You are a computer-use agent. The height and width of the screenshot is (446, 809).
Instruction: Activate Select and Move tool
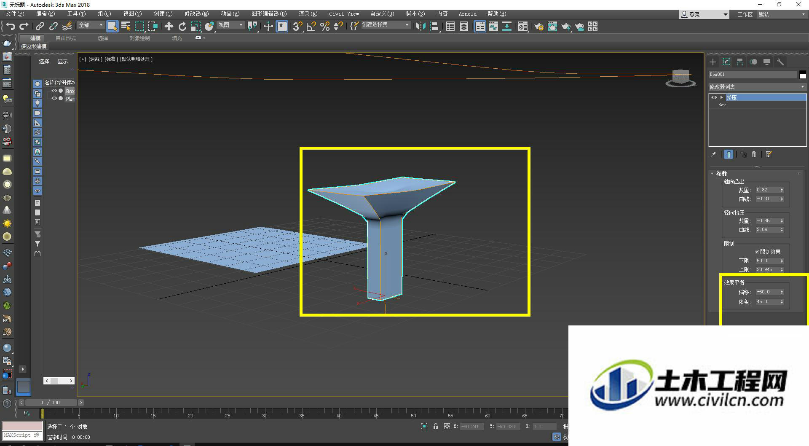(169, 27)
